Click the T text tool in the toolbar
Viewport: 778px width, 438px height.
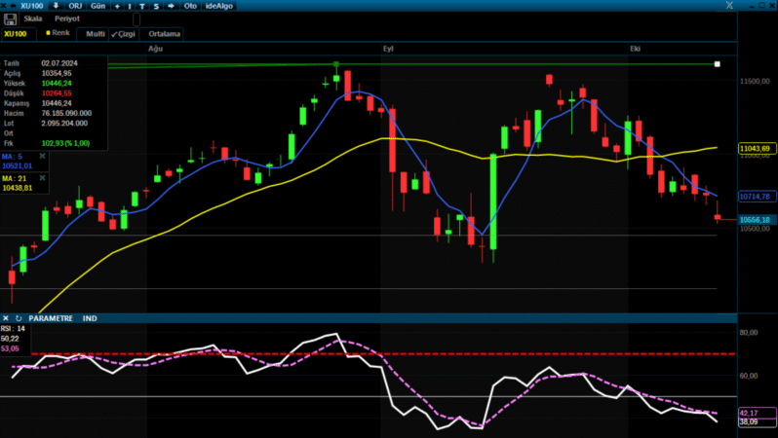point(142,6)
